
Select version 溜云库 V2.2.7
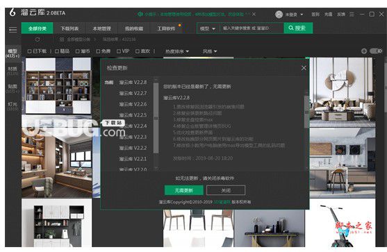pos(133,93)
